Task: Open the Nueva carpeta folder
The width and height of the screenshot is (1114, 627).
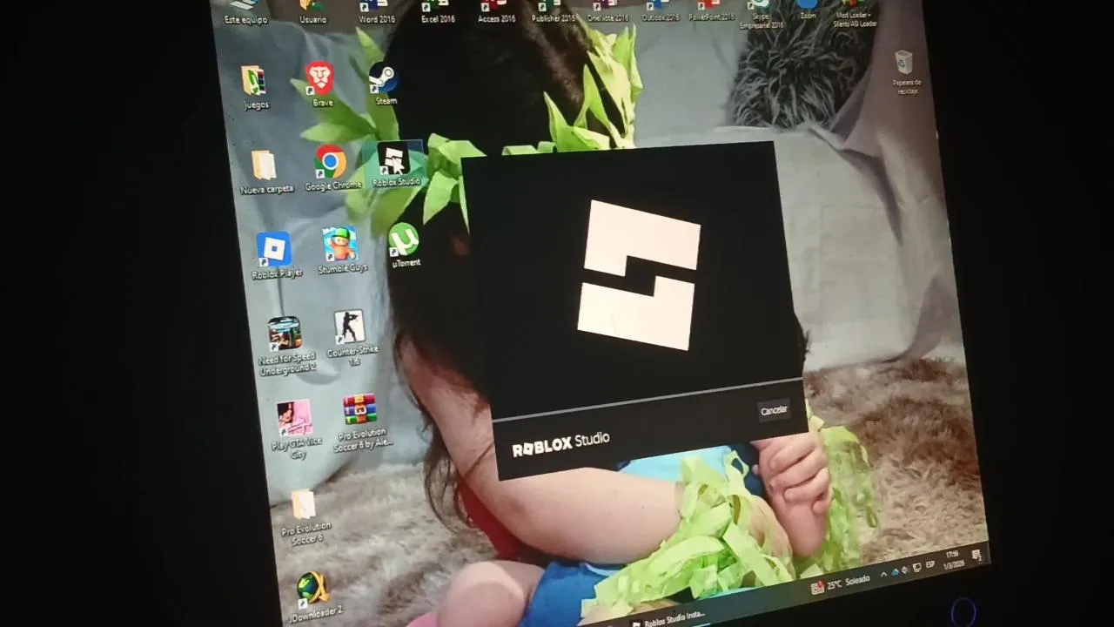Action: (x=265, y=172)
